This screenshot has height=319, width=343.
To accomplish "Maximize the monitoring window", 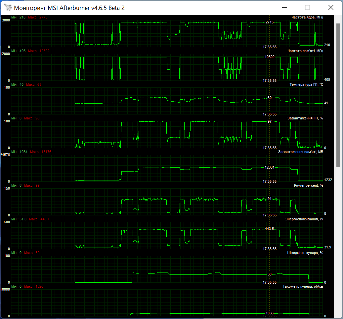I will pos(307,8).
